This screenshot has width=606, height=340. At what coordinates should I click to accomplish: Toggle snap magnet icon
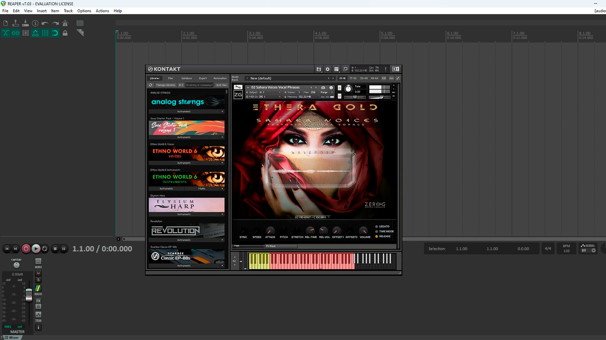click(x=55, y=33)
